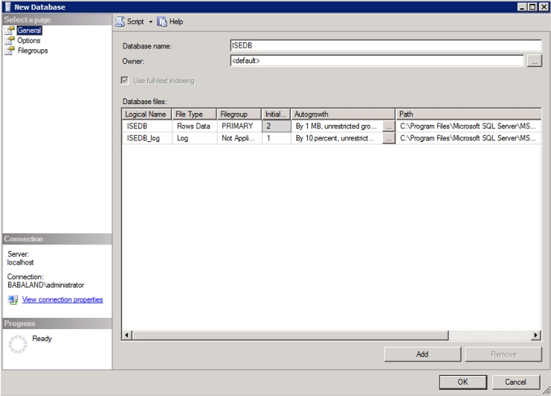Select the Filegroups page label
551x396 pixels.
coord(33,51)
